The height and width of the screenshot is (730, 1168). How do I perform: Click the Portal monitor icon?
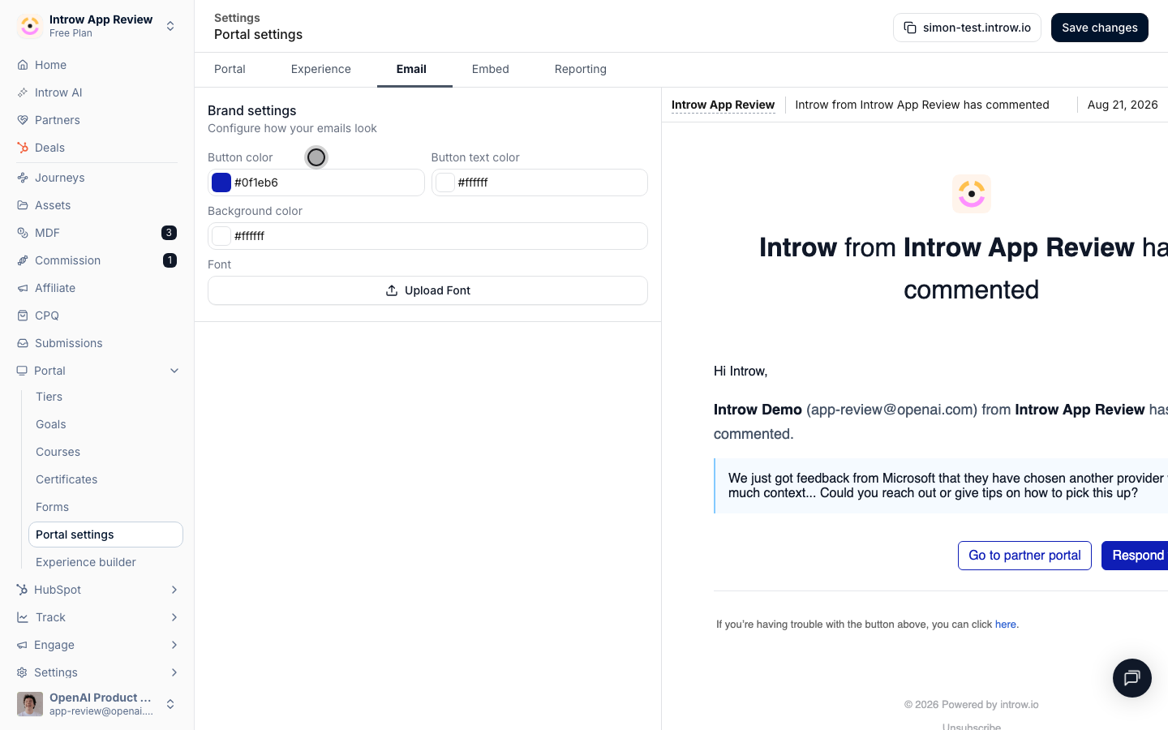23,371
